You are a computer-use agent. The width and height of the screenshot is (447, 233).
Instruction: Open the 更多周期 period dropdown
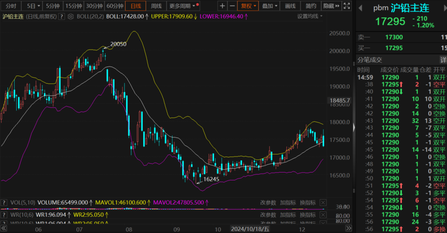tap(183, 6)
